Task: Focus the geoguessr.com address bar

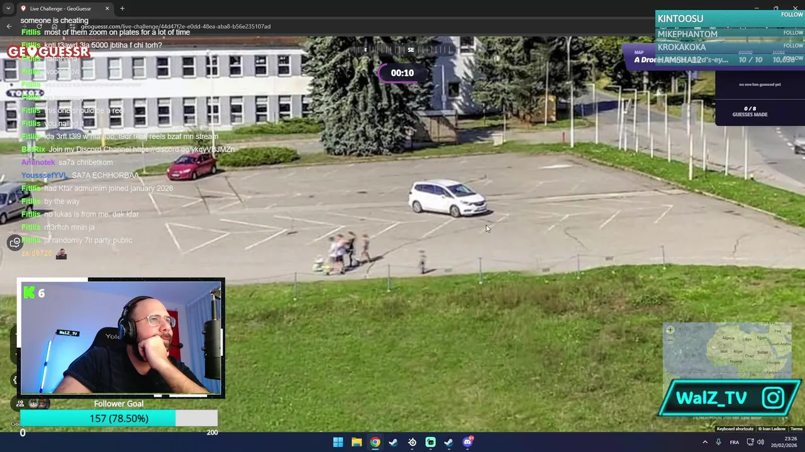Action: pos(175,26)
